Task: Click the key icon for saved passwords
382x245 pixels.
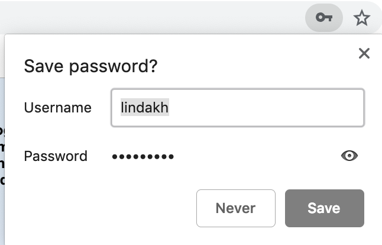Action: coord(323,18)
